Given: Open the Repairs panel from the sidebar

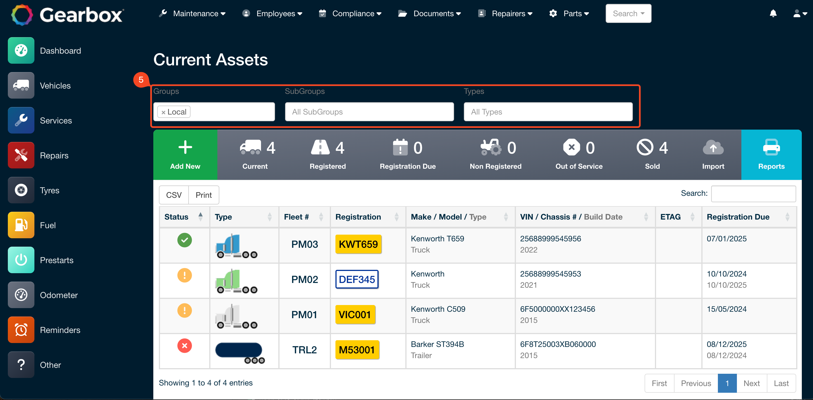Looking at the screenshot, I should (x=21, y=155).
